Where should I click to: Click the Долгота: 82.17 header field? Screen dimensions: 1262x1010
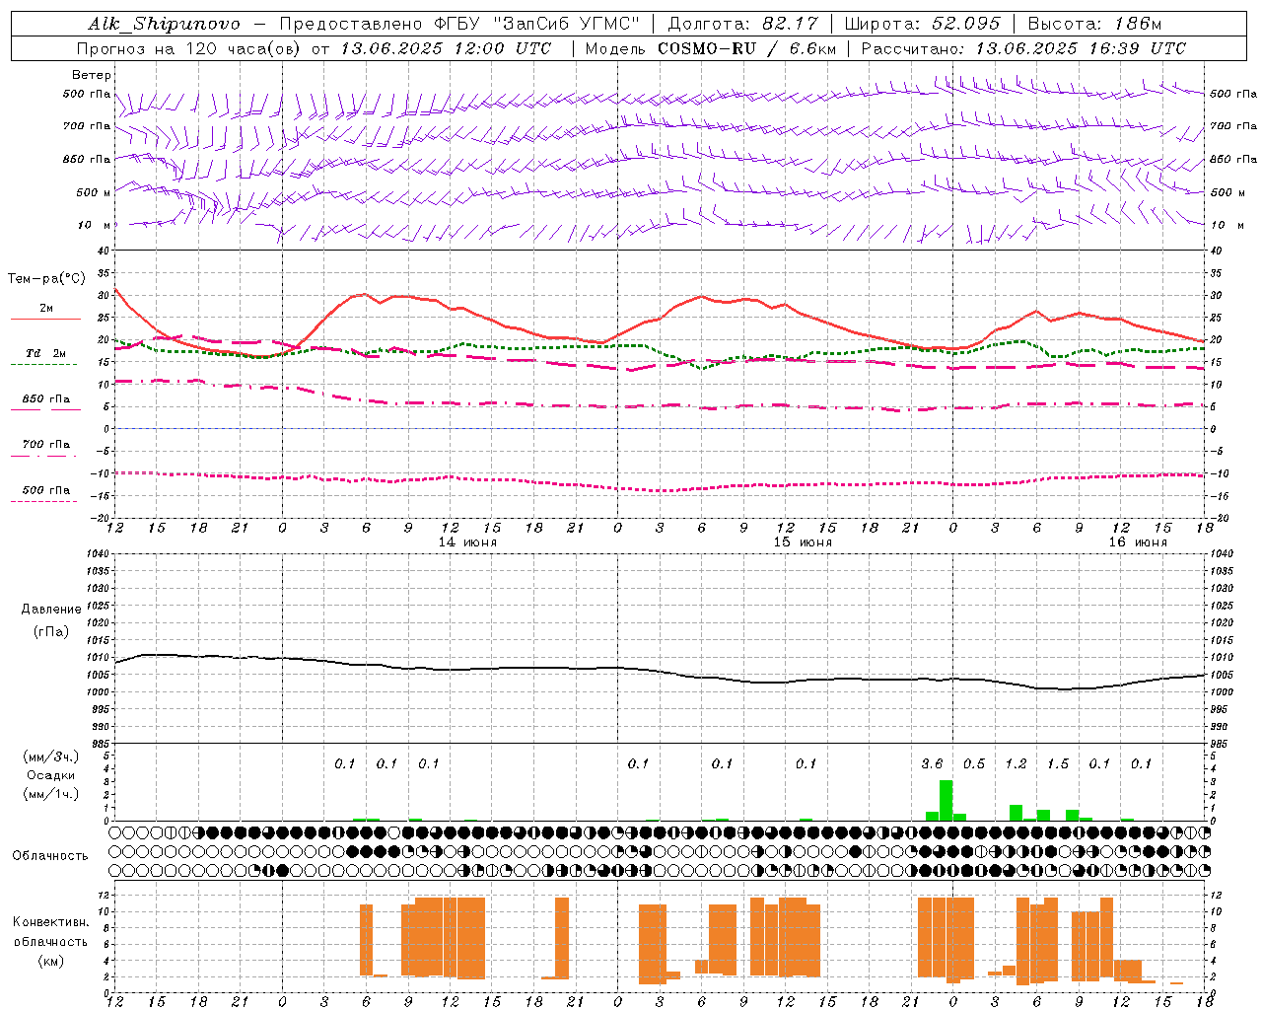(742, 24)
